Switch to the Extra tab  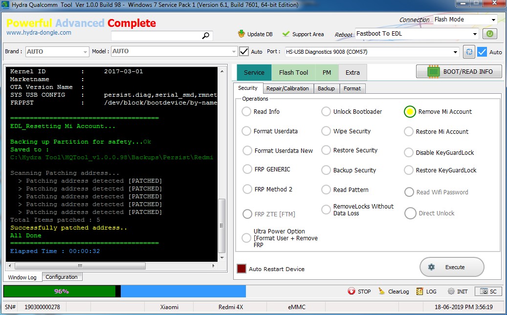tap(353, 72)
